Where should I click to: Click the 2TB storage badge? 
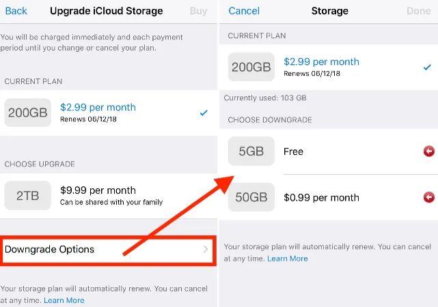point(27,196)
